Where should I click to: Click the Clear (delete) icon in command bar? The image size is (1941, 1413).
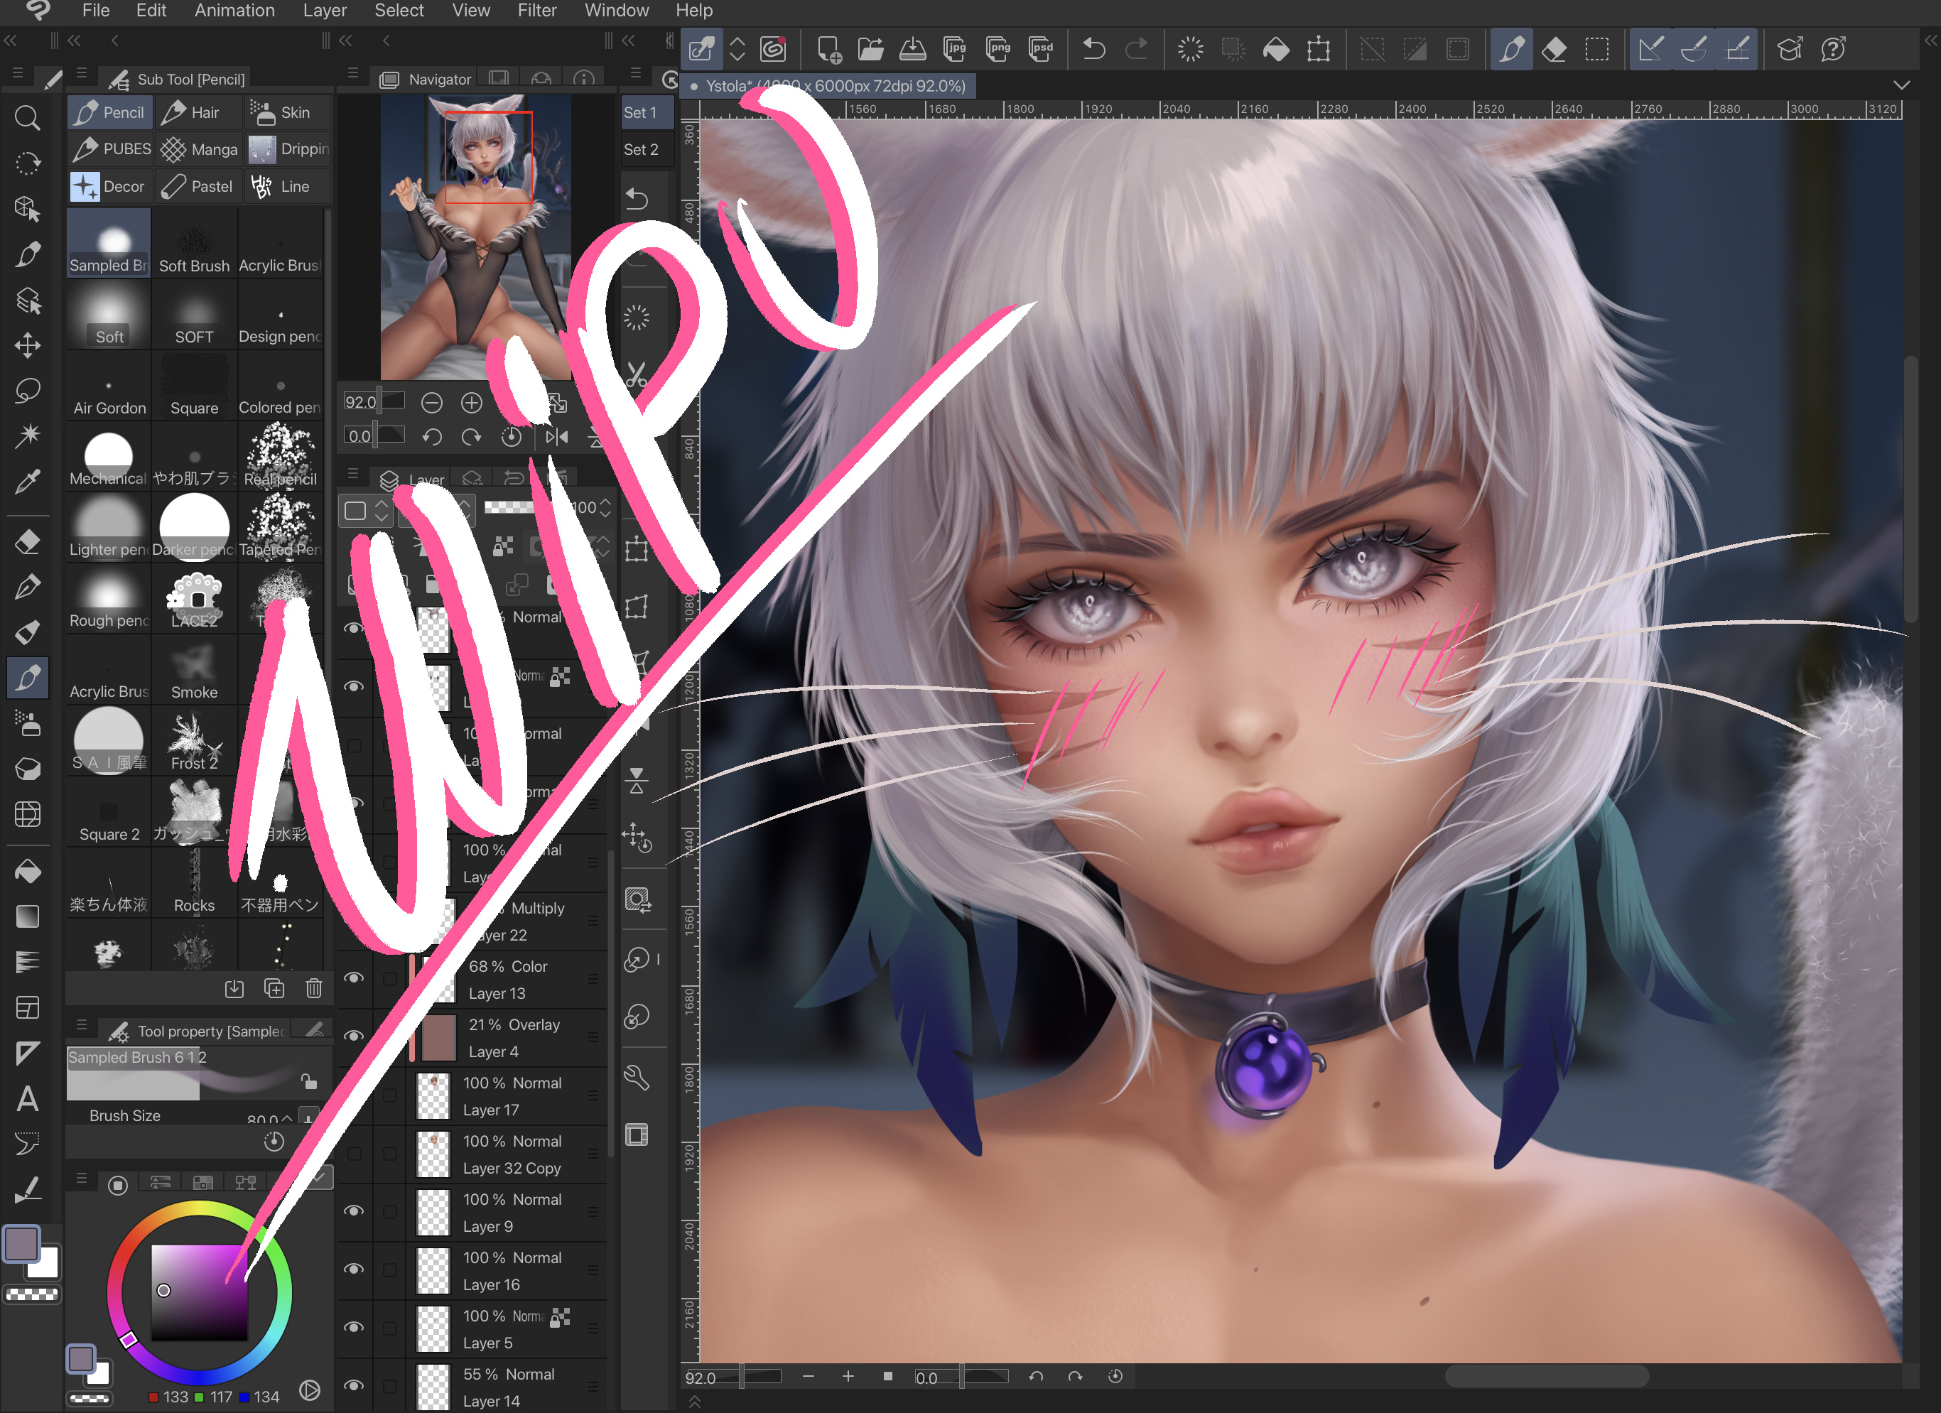1191,49
